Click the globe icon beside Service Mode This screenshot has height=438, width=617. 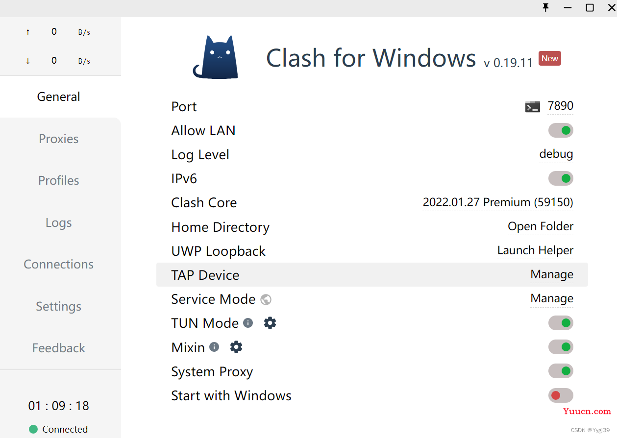click(266, 299)
